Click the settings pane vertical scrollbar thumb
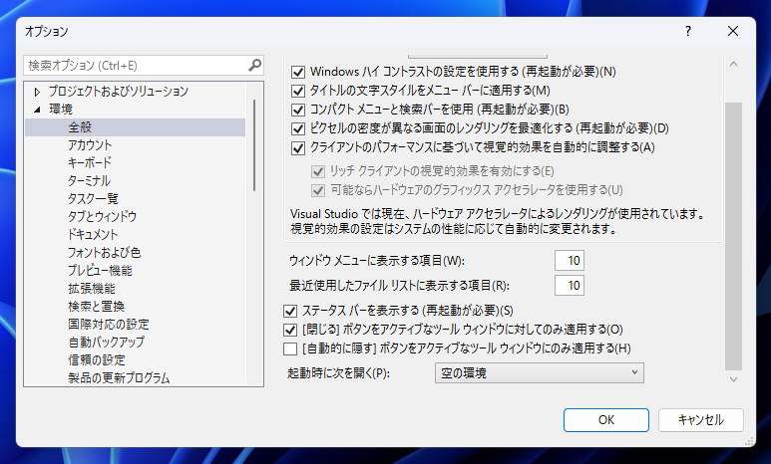 pos(733,236)
